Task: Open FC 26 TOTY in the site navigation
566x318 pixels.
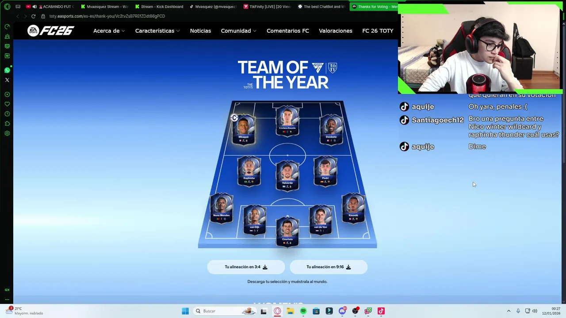Action: pyautogui.click(x=378, y=31)
